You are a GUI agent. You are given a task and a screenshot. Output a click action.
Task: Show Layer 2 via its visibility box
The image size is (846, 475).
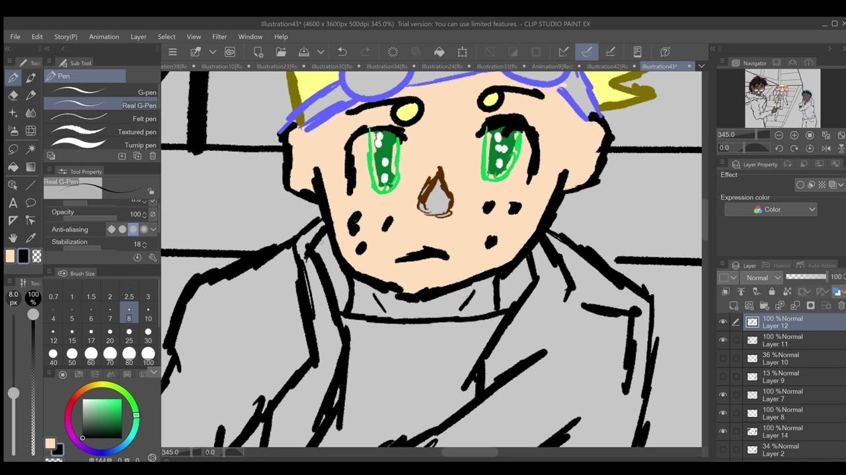(x=723, y=450)
